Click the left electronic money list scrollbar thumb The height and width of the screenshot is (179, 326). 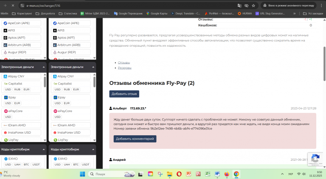tap(45, 82)
